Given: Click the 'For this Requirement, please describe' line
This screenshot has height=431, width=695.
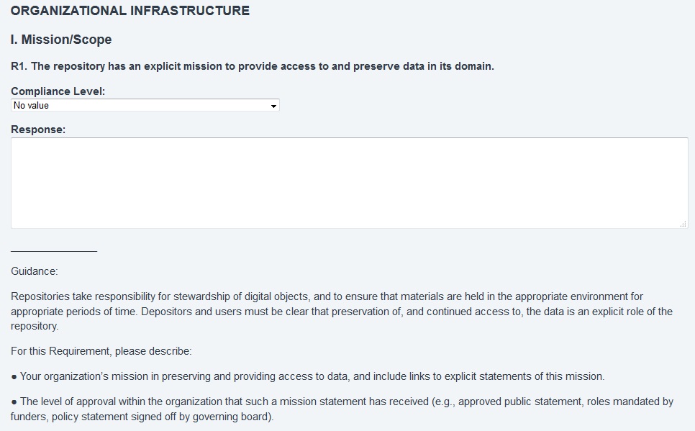Looking at the screenshot, I should (x=101, y=351).
